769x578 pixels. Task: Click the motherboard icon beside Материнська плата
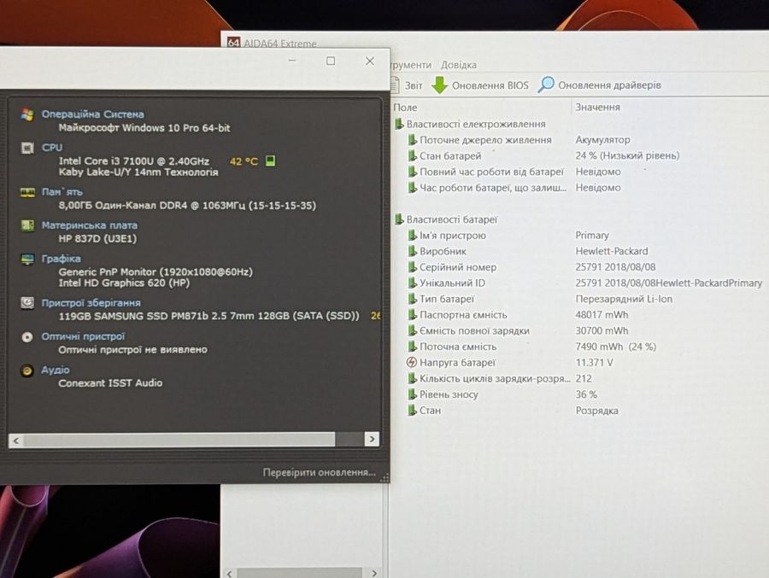click(27, 225)
